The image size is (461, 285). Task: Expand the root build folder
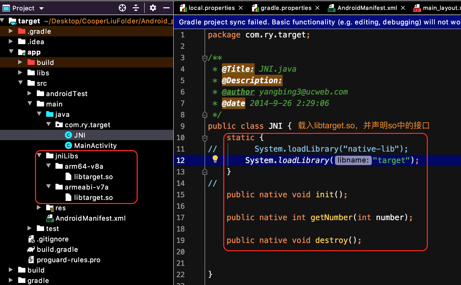[11, 270]
